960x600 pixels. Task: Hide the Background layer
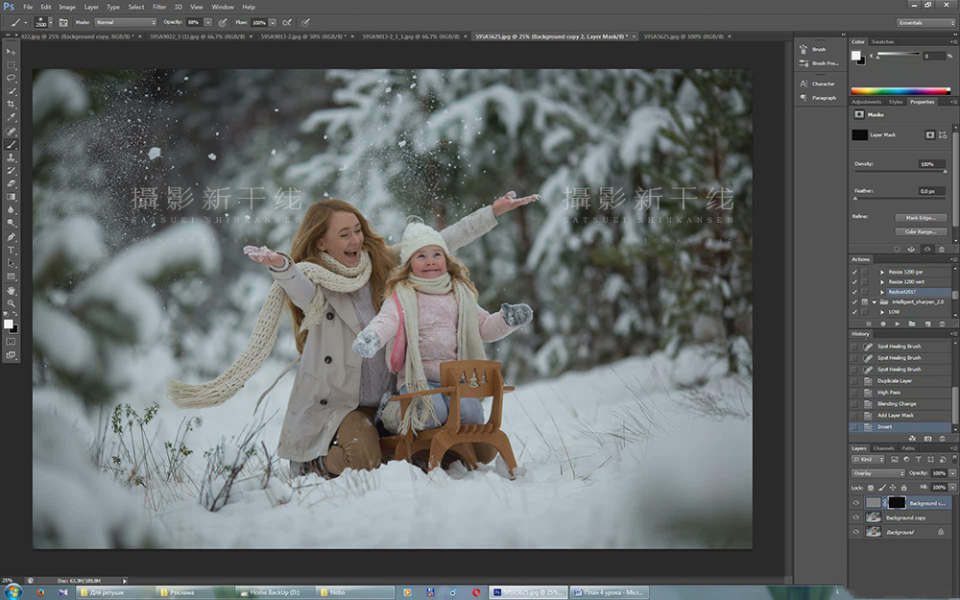(856, 532)
